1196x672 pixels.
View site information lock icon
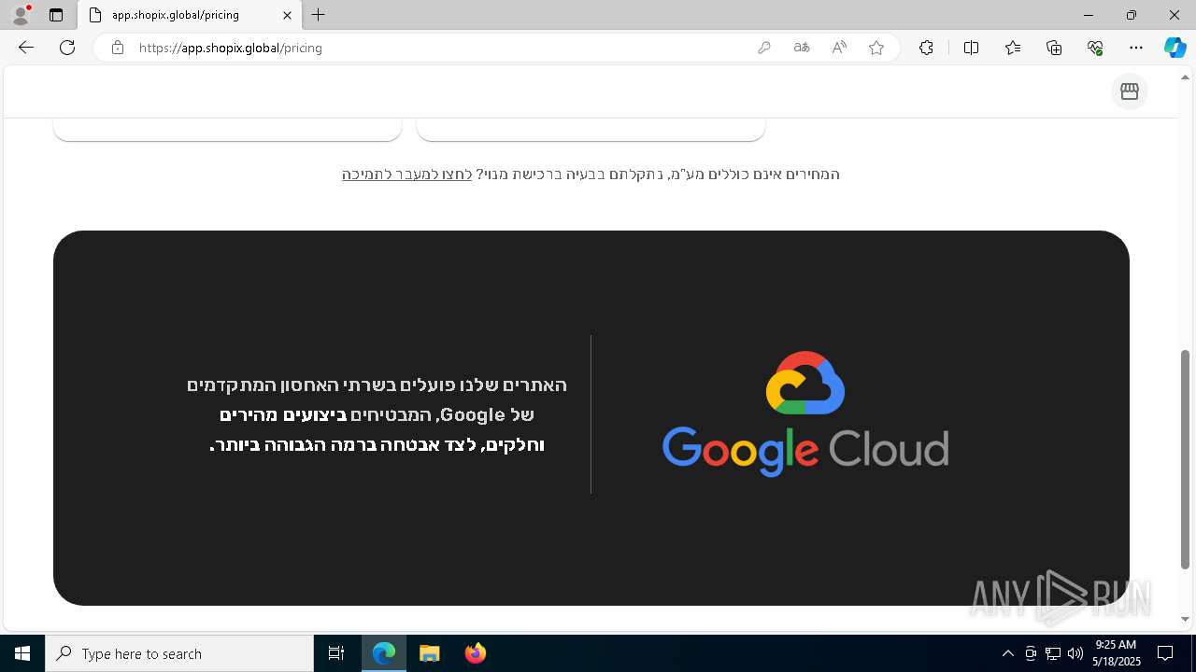[118, 48]
